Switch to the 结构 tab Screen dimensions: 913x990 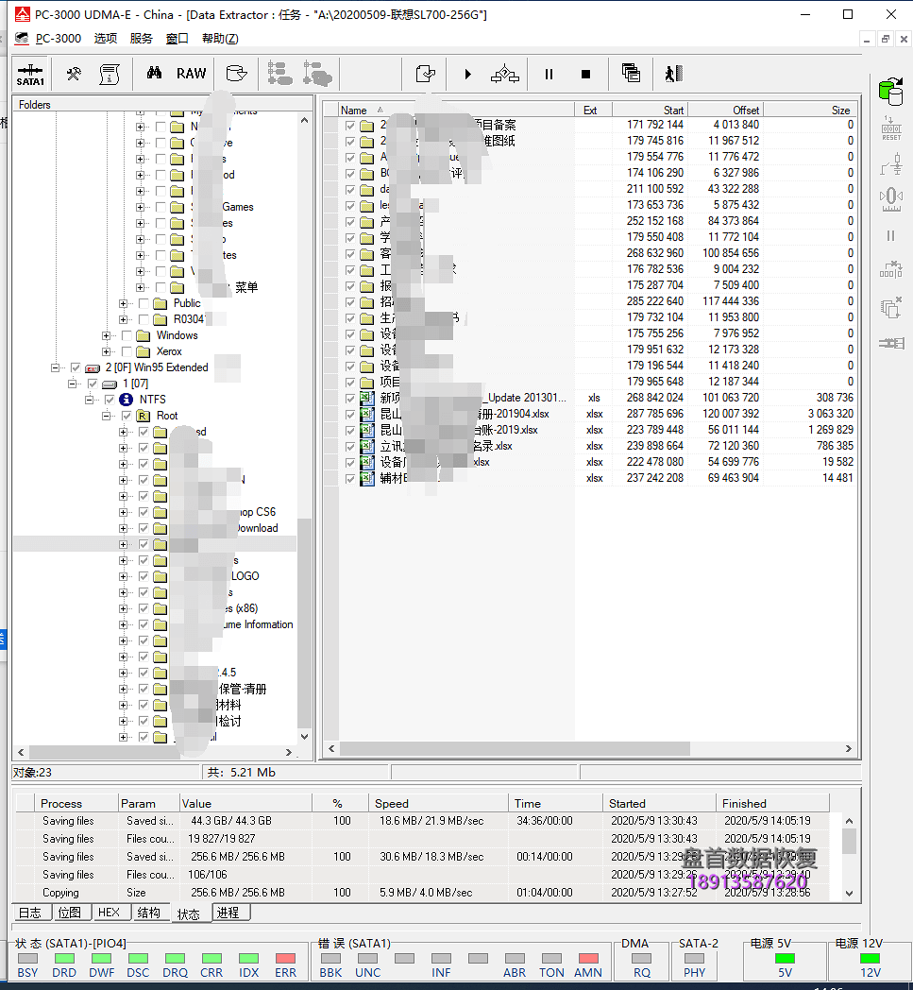click(x=149, y=913)
